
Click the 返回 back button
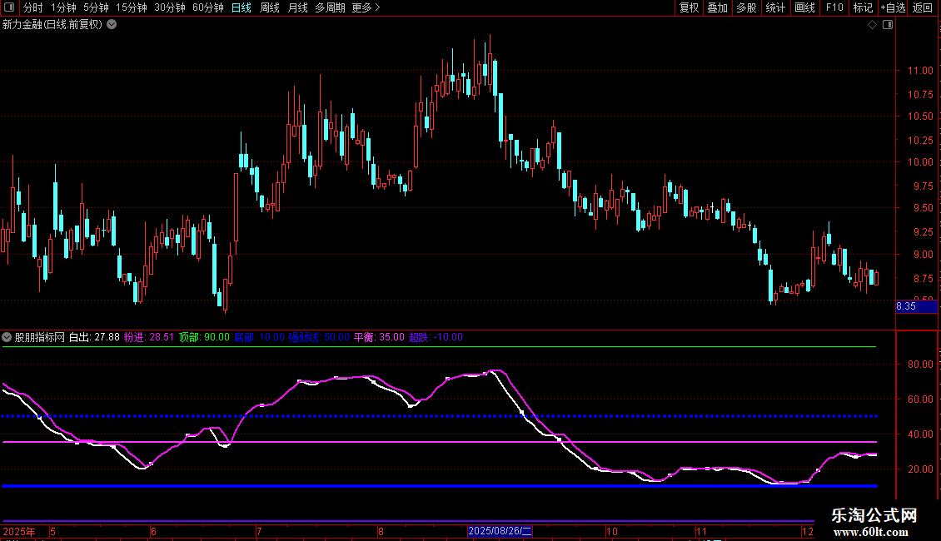(923, 7)
